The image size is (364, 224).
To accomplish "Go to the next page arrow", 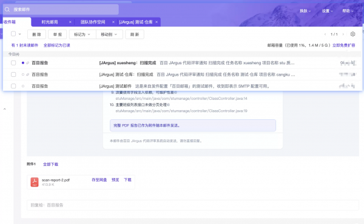I will coord(343,35).
